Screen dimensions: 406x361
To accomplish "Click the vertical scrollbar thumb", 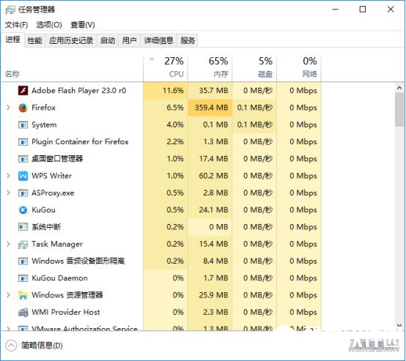I will (399, 110).
